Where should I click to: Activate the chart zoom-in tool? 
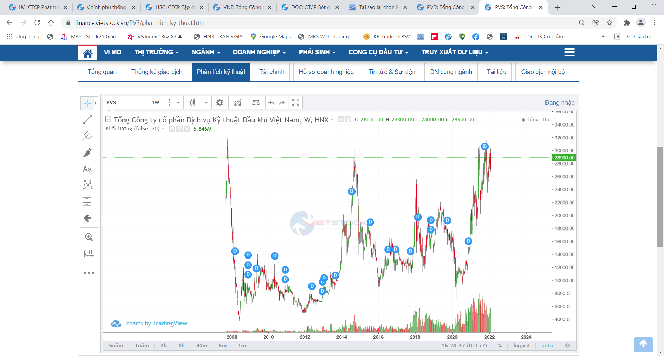[x=89, y=237]
